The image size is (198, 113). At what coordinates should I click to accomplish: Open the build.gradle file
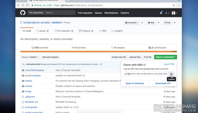tap(31, 107)
